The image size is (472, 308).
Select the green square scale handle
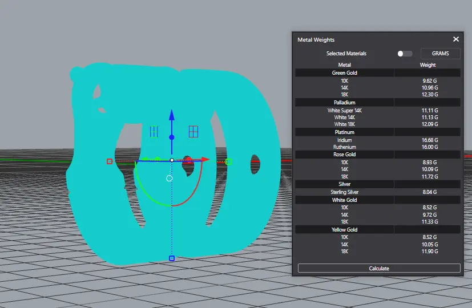coord(228,162)
